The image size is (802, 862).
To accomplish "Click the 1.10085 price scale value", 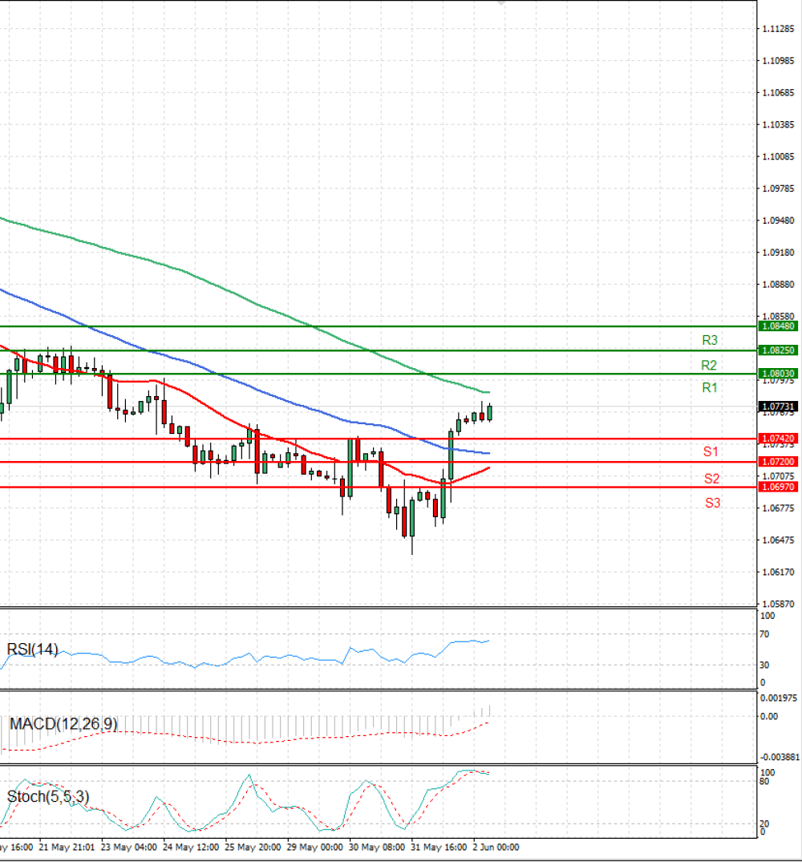I will 779,156.
